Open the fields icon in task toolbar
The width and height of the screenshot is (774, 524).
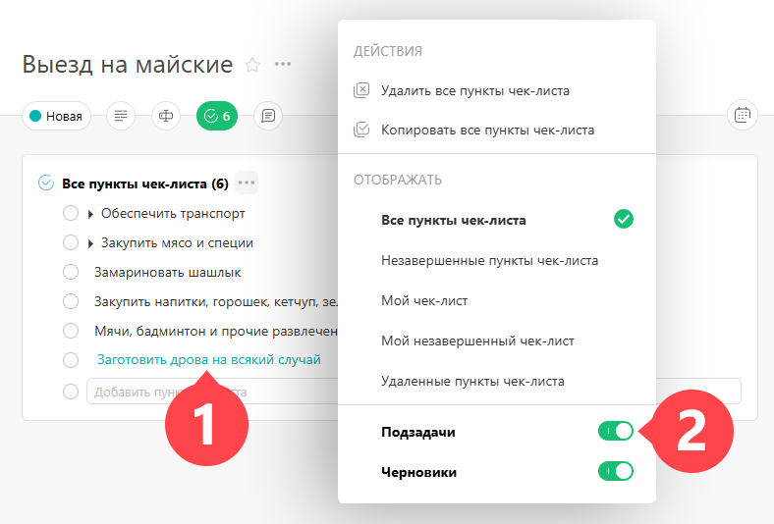166,116
